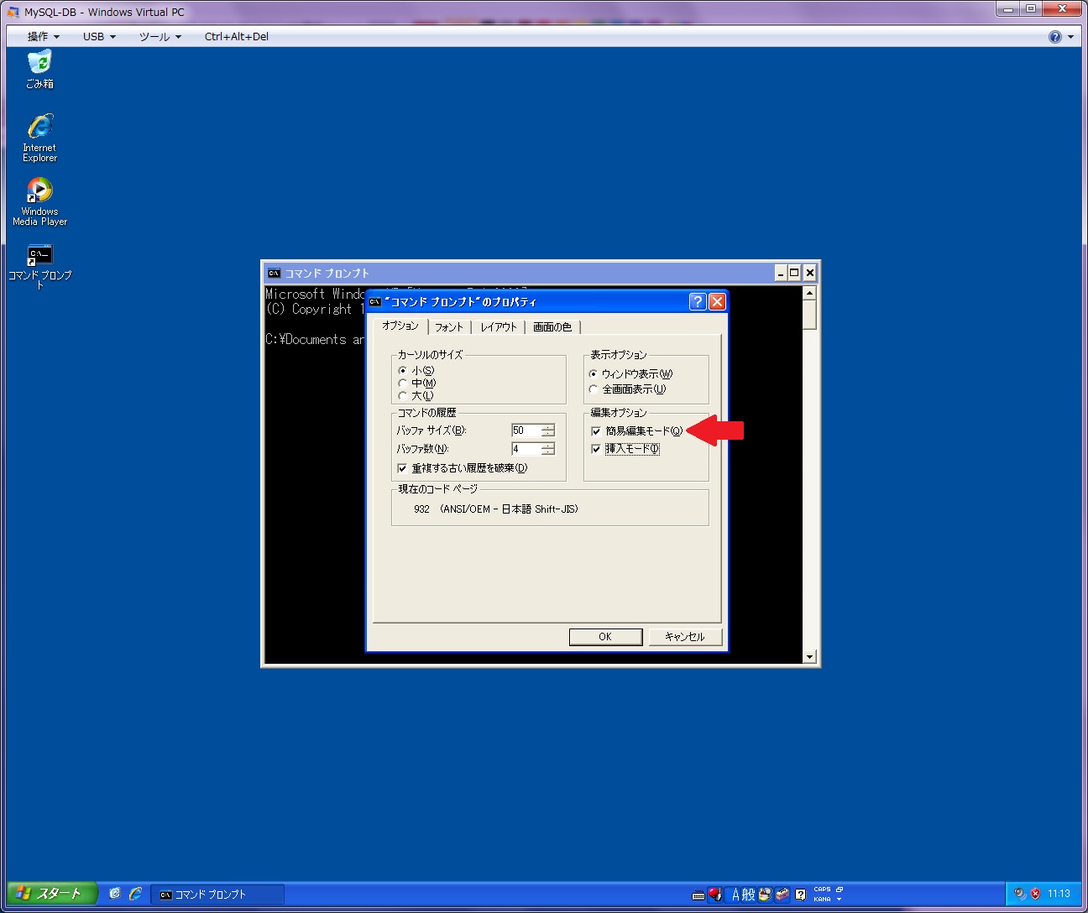Viewport: 1088px width, 913px height.
Task: Open the 操作 dropdown menu
Action: [43, 37]
